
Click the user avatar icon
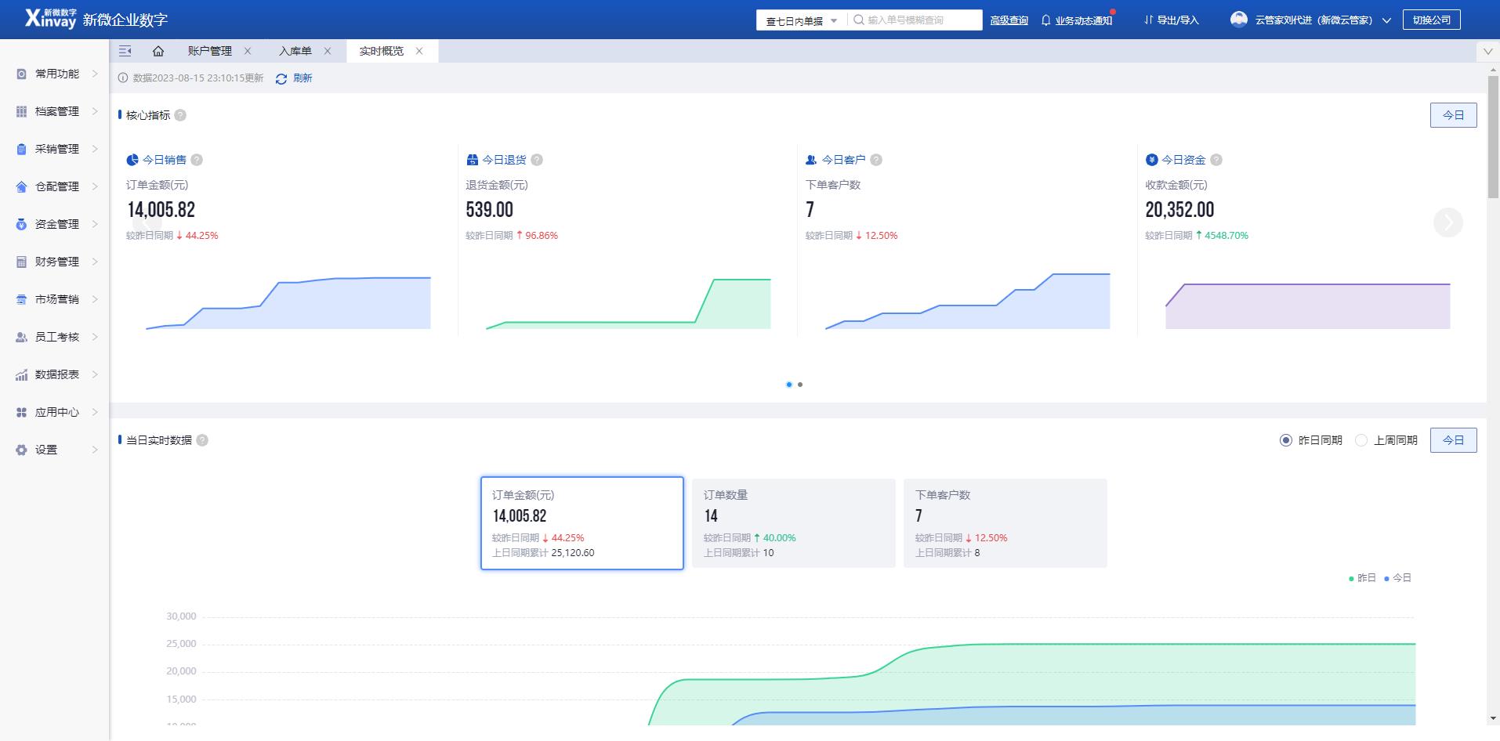pos(1239,20)
